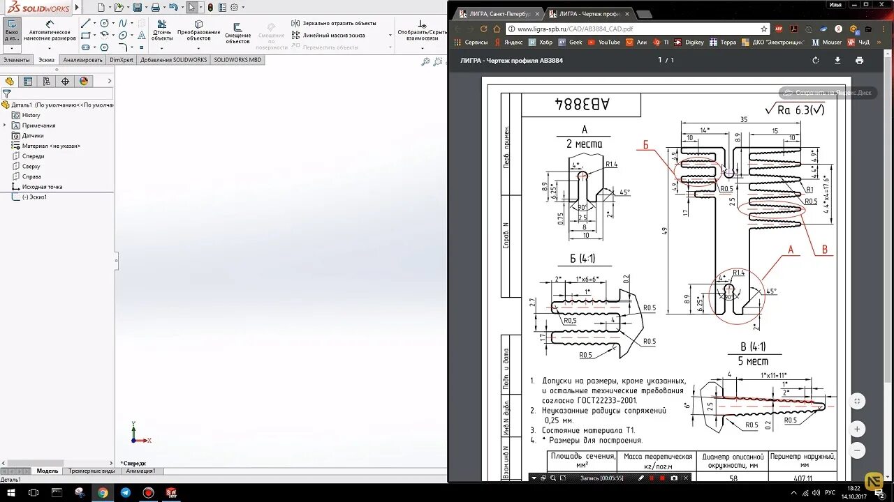894x502 pixels.
Task: Select the Circle sketch tool in the sketch panel
Action: [104, 23]
